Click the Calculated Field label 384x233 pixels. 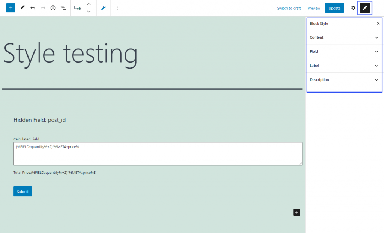pyautogui.click(x=26, y=139)
